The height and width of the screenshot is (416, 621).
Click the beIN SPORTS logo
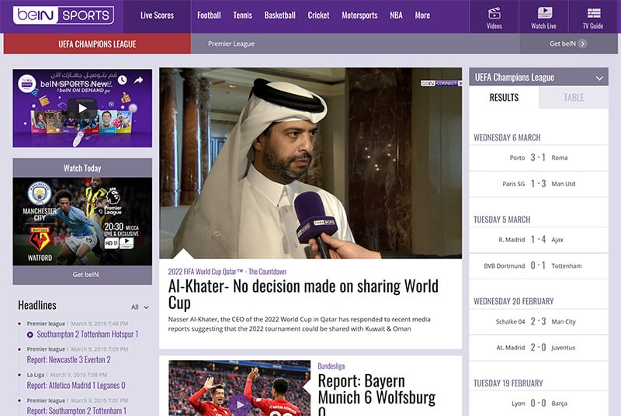(64, 16)
